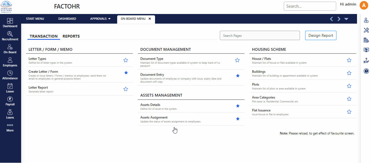
Task: Open Employees section in sidebar
Action: (10, 62)
